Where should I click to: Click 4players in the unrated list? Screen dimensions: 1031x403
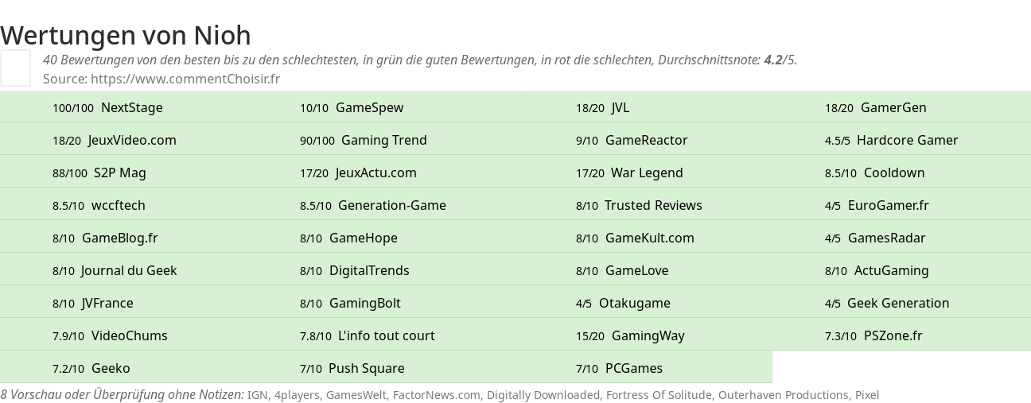pos(297,394)
